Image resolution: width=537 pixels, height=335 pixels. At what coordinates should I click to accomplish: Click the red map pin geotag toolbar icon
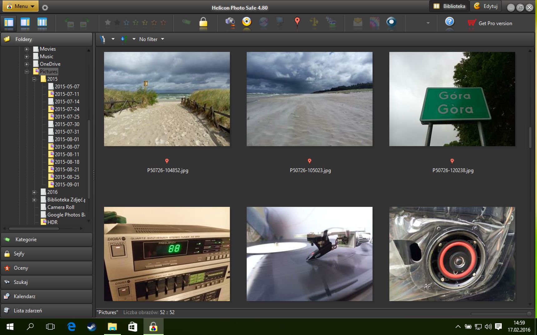[x=297, y=22]
